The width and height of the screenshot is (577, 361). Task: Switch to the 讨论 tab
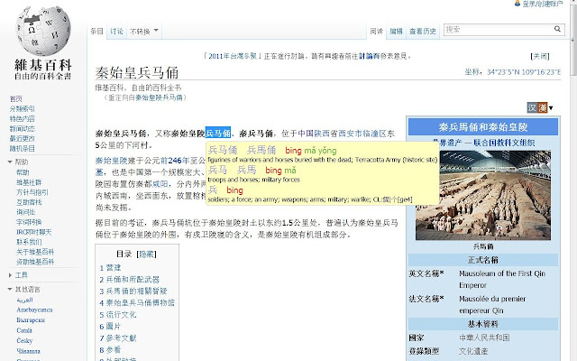(116, 32)
